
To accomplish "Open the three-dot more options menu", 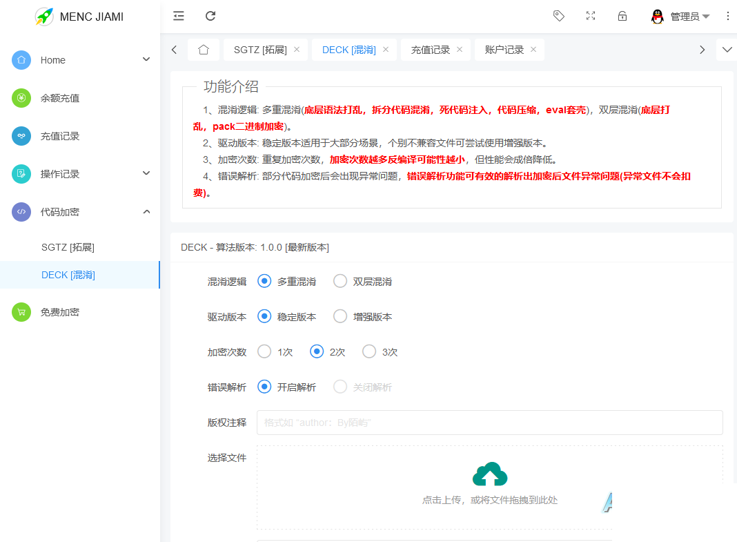I will (728, 16).
